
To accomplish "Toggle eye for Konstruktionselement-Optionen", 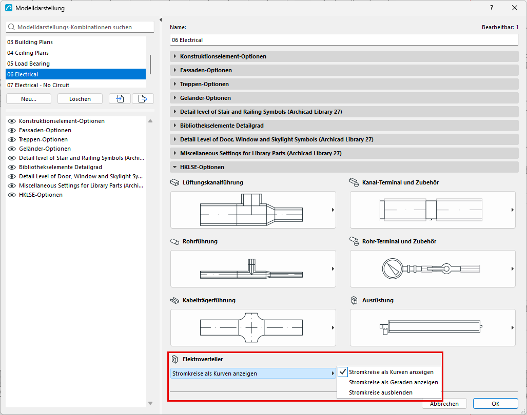I will click(x=12, y=121).
